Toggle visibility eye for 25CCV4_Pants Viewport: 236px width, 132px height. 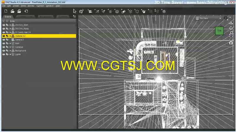coord(4,29)
